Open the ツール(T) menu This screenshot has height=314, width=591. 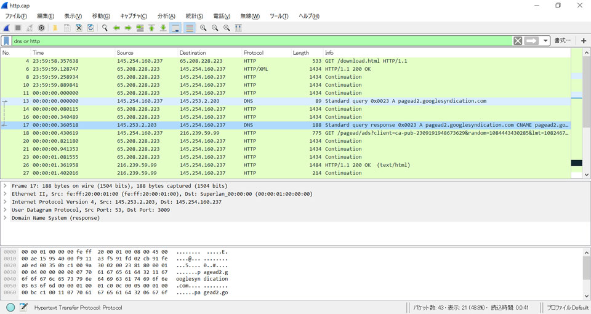pos(279,16)
